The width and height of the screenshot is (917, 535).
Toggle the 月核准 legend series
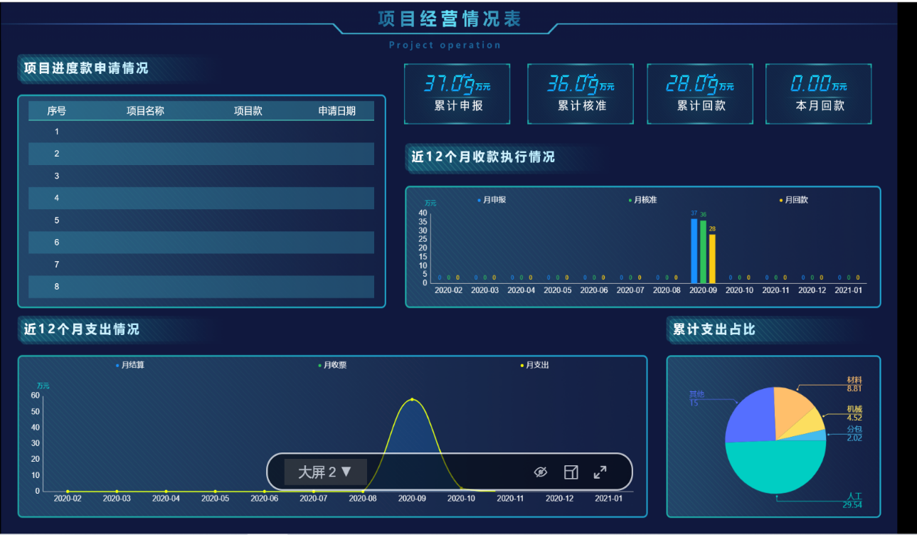tap(642, 200)
